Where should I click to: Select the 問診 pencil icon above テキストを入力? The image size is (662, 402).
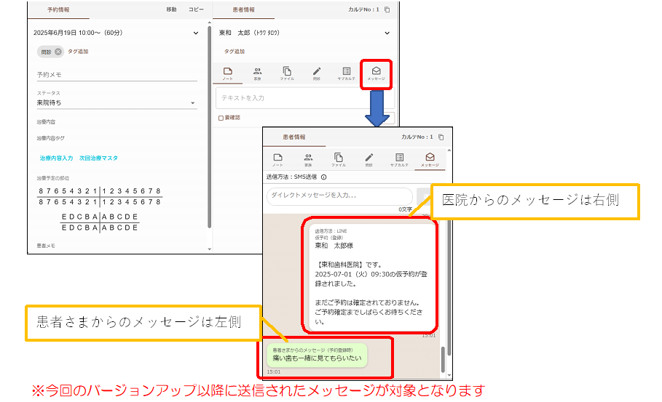click(317, 73)
